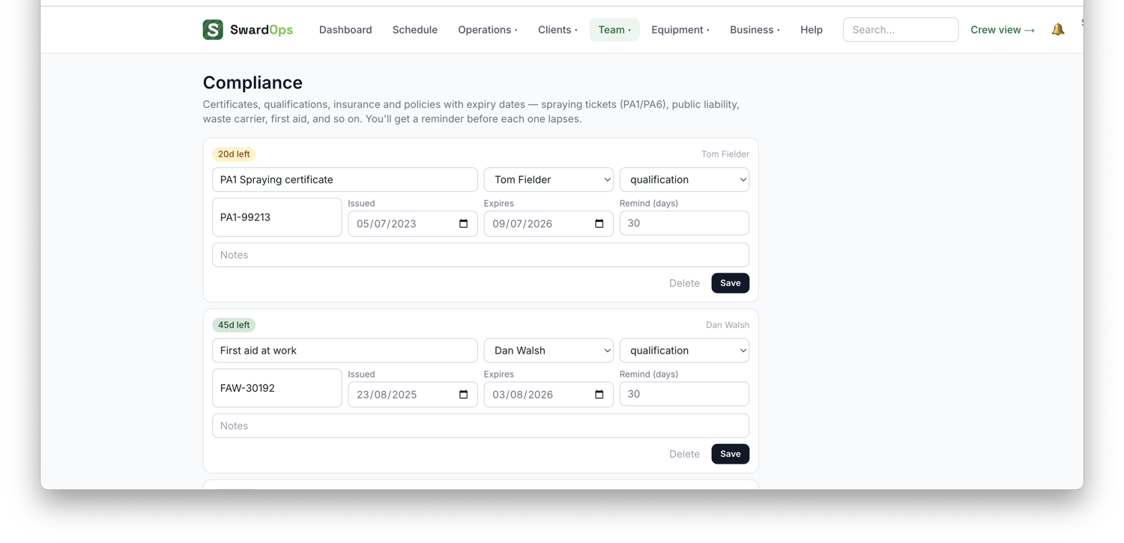Edit the PA1-99213 reference field
The image size is (1124, 543).
[x=277, y=217]
